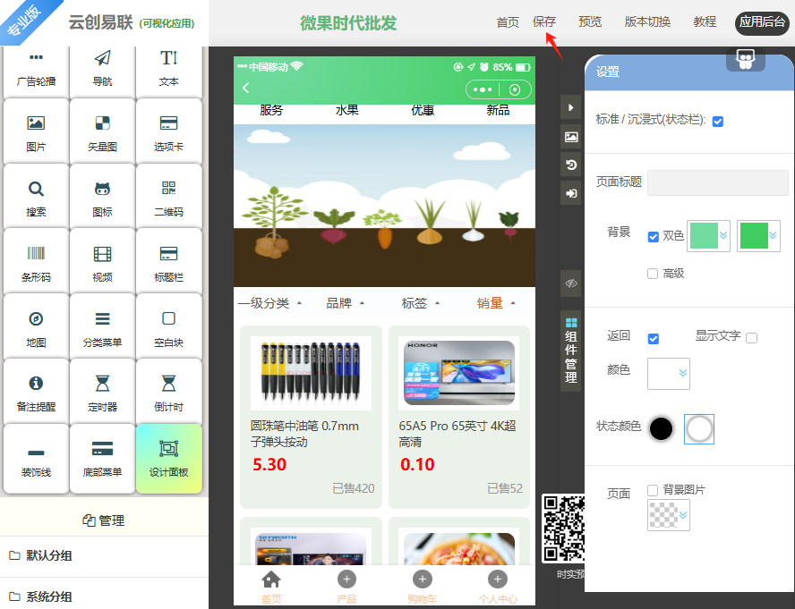Click the 应用后台 button
The width and height of the screenshot is (795, 609).
click(762, 22)
